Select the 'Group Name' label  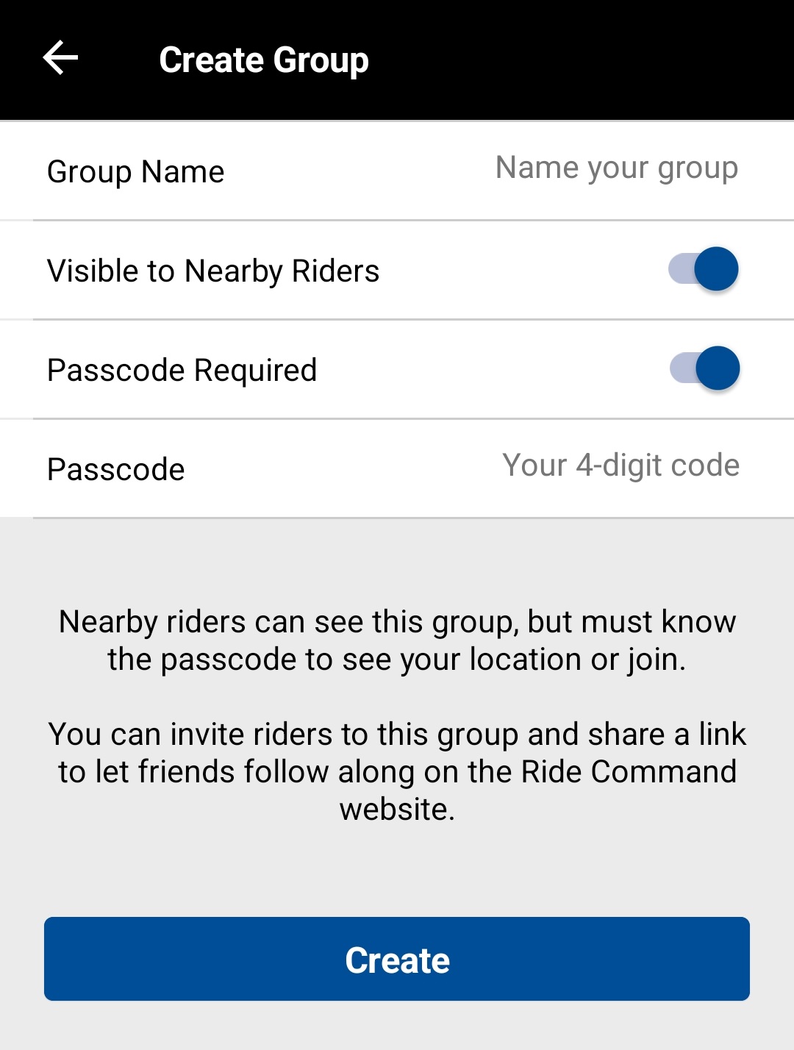pos(136,172)
